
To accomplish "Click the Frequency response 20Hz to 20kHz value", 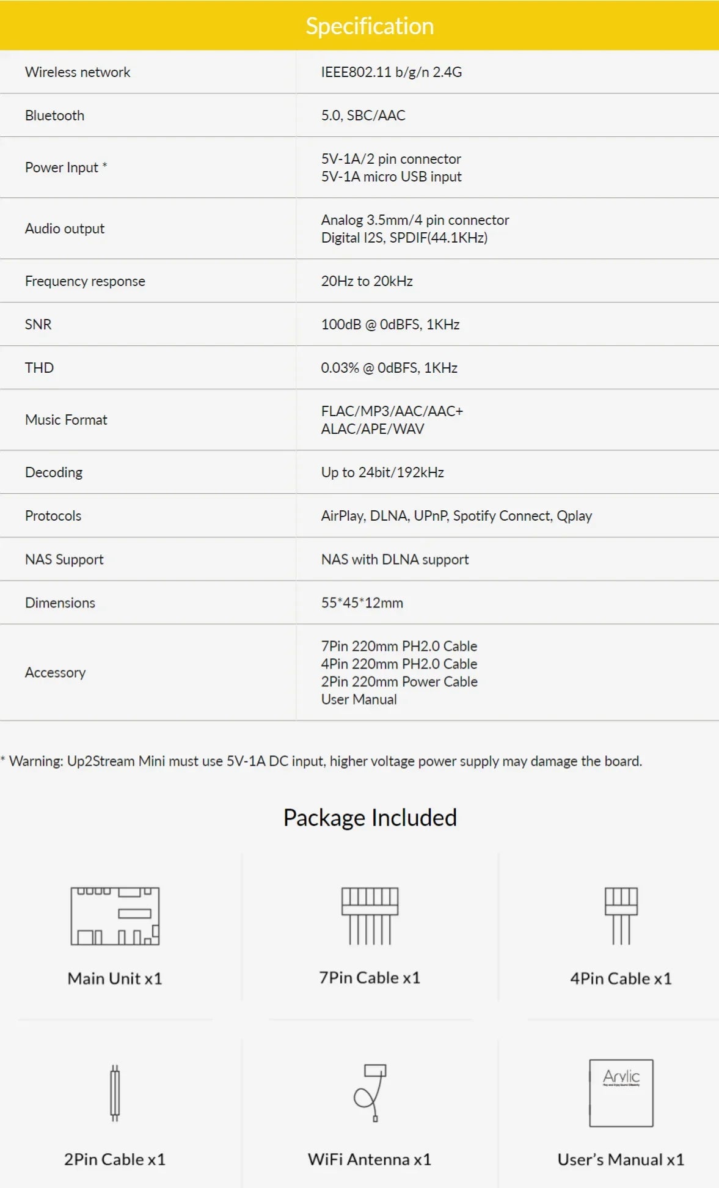I will (x=367, y=281).
